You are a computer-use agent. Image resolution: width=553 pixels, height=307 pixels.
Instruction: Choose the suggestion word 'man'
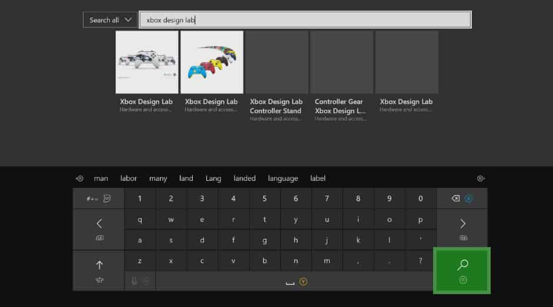pyautogui.click(x=101, y=178)
